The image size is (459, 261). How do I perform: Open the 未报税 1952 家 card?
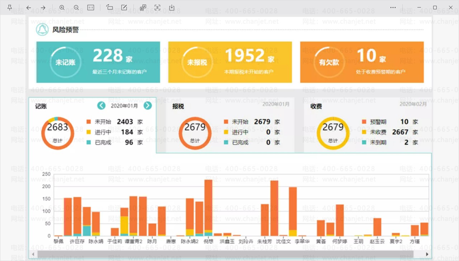tap(230, 62)
